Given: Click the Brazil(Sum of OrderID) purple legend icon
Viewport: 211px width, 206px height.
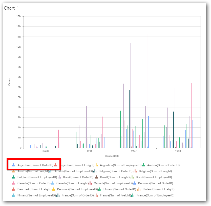Looking at the screenshot, I should pos(59,177).
